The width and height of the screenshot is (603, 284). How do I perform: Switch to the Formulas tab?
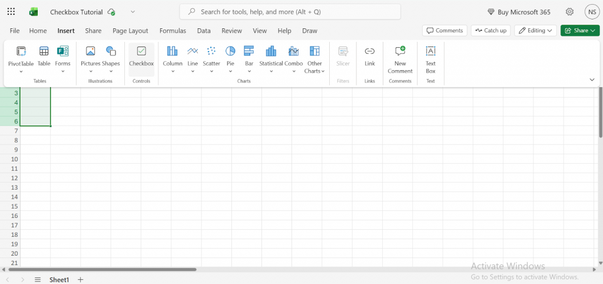click(x=173, y=31)
